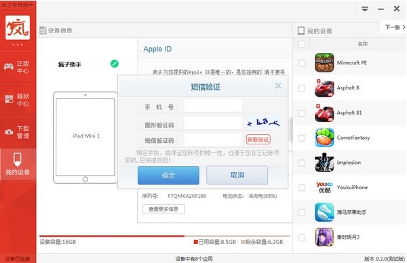
Task: Check the Minecraft PE checkbox
Action: 302,63
